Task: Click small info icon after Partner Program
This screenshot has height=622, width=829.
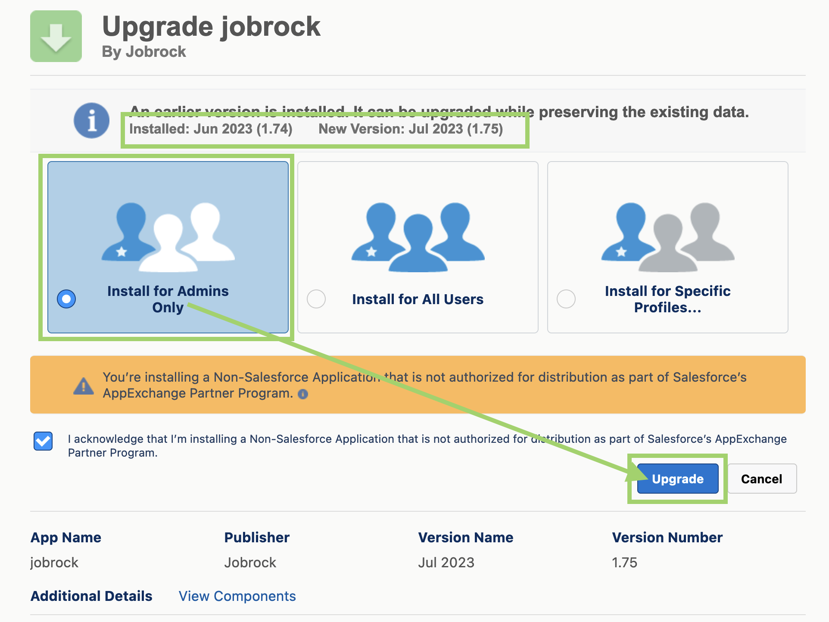Action: 303,394
